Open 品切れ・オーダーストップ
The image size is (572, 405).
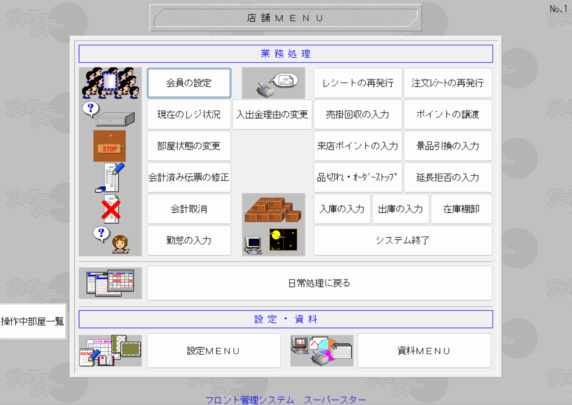coord(358,177)
